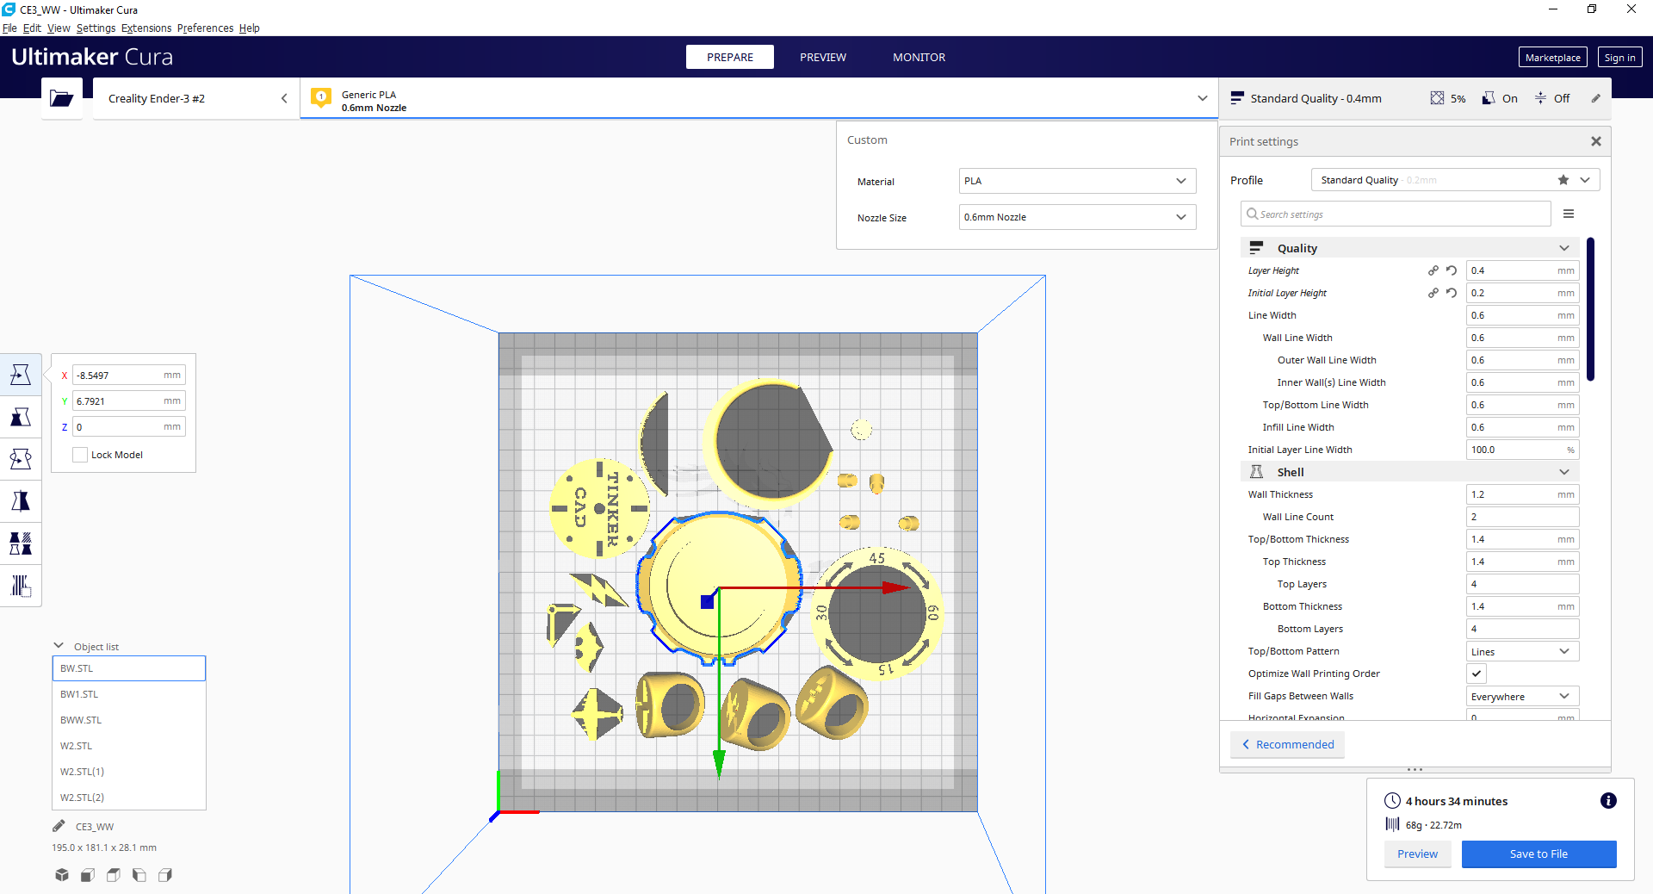Image resolution: width=1653 pixels, height=894 pixels.
Task: Open the View menu
Action: click(x=59, y=28)
